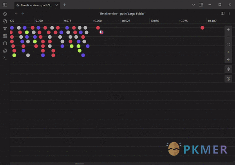The width and height of the screenshot is (235, 165).
Task: Click the purple dot at bottom row end
Action: point(83,56)
